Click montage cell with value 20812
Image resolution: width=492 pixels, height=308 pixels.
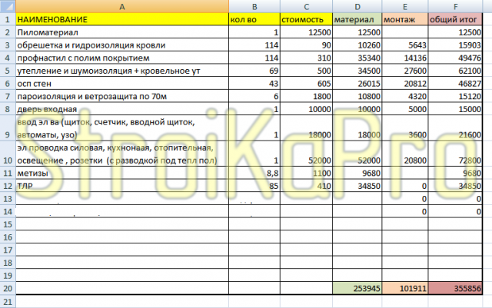tap(405, 84)
